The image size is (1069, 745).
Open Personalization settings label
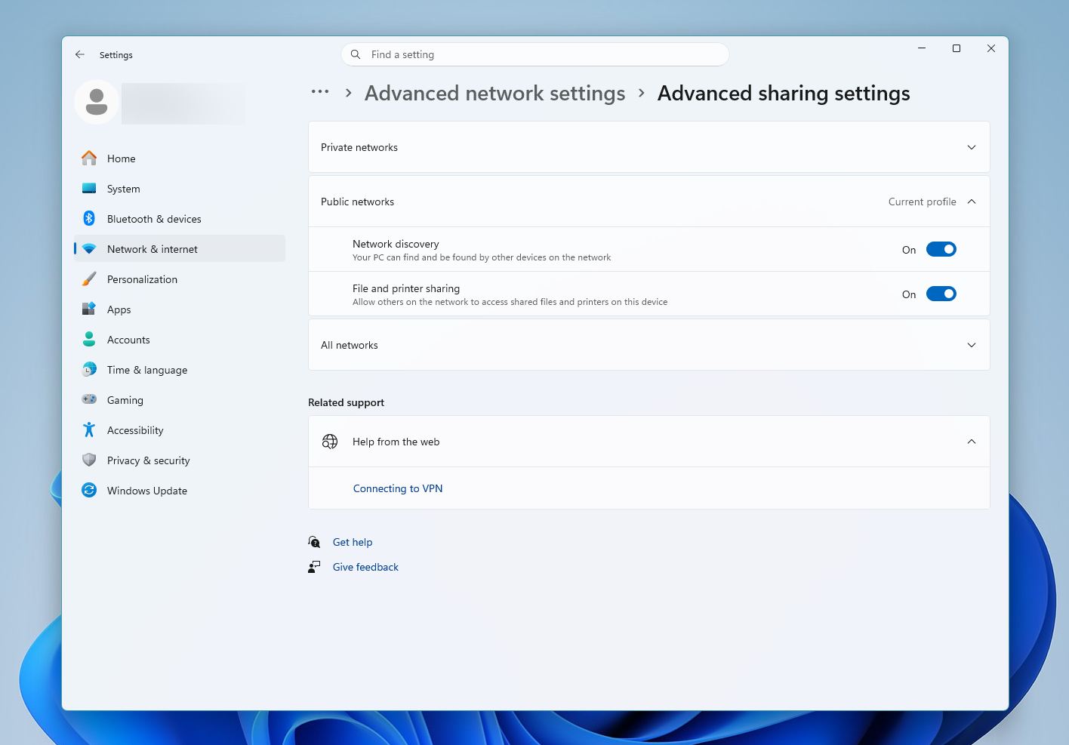[142, 279]
